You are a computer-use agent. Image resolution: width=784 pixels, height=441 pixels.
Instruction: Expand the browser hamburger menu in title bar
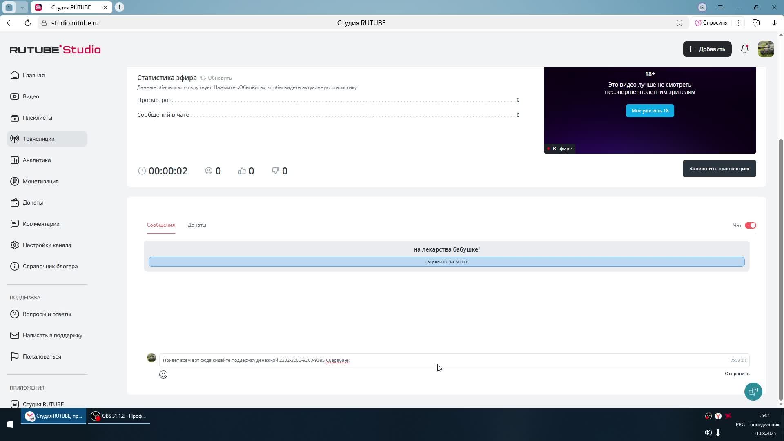[720, 7]
